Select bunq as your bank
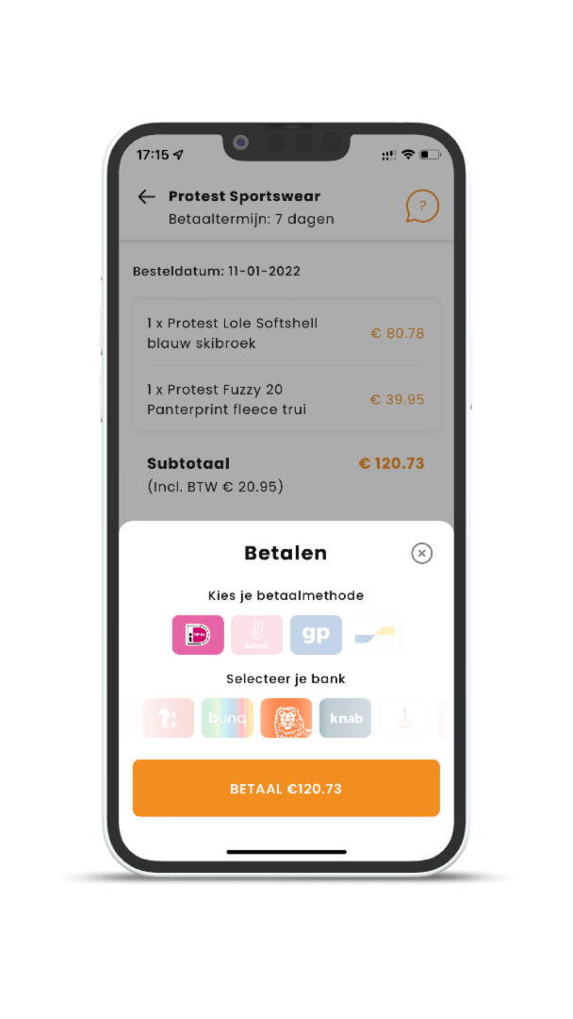The image size is (573, 1019). click(227, 717)
